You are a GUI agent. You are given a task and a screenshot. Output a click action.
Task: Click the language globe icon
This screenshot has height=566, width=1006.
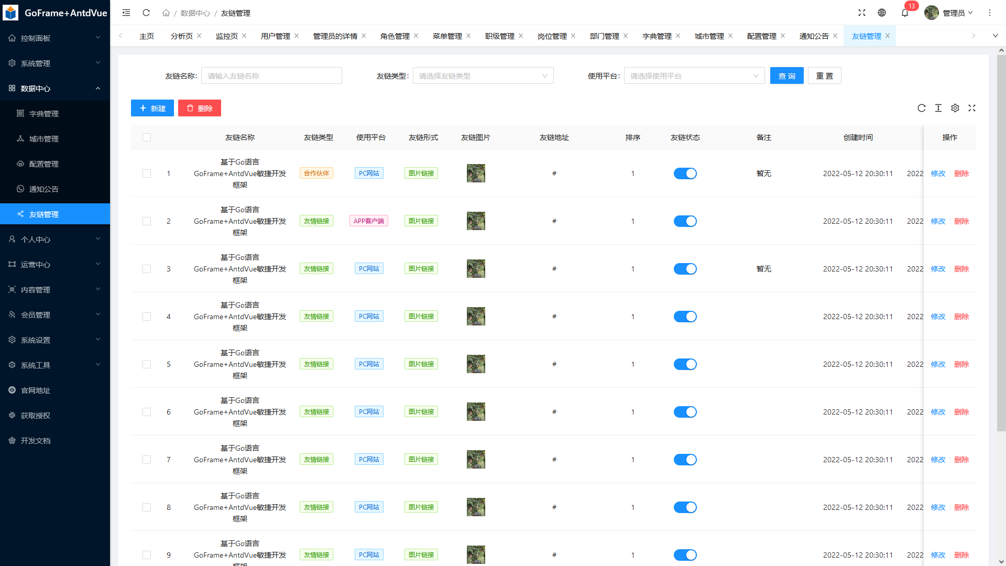tap(882, 13)
